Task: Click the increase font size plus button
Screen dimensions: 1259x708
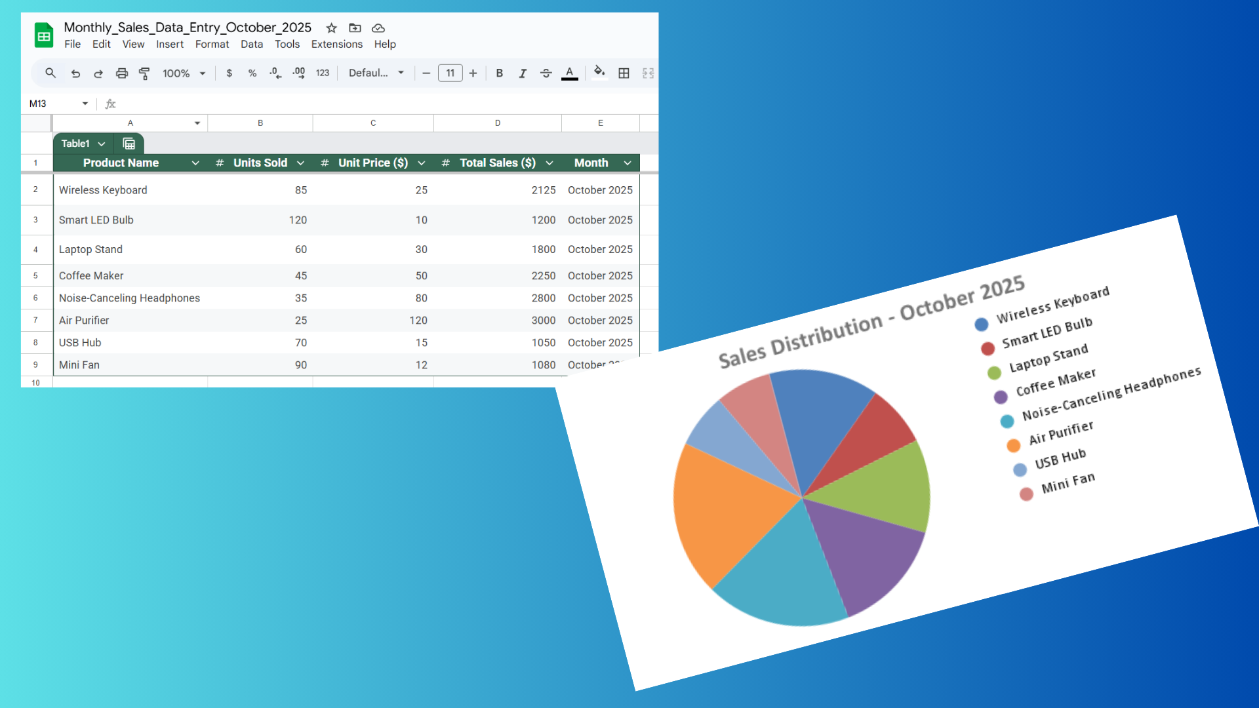Action: tap(473, 73)
